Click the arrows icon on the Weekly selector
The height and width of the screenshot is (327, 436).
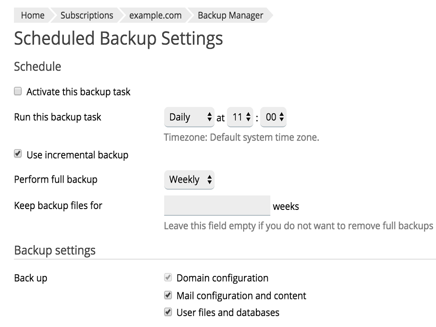(210, 180)
